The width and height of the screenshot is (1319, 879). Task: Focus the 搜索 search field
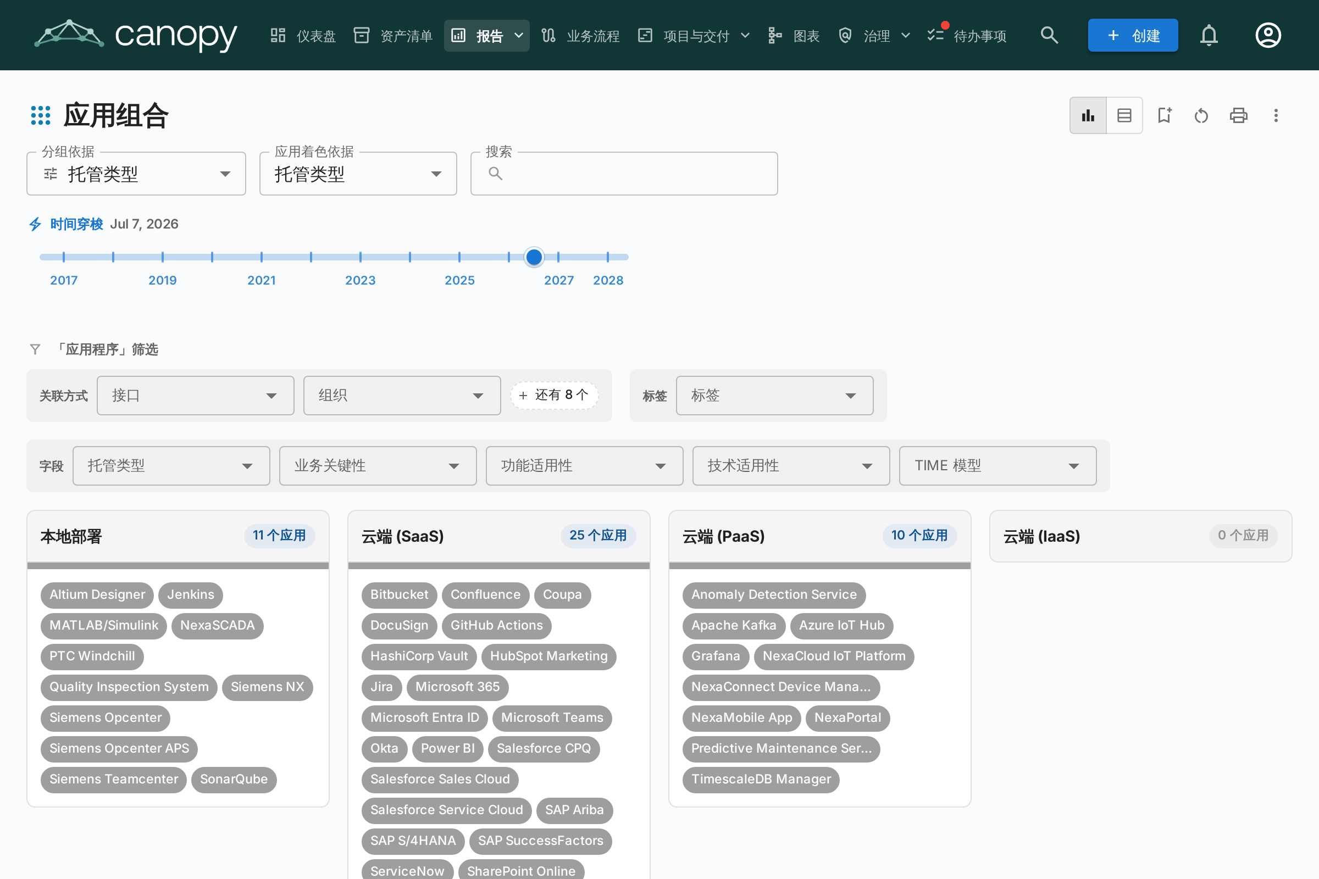624,174
